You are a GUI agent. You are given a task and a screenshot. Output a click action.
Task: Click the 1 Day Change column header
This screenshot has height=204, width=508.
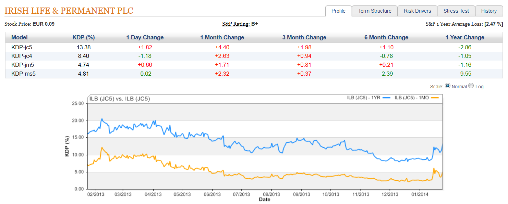click(145, 38)
